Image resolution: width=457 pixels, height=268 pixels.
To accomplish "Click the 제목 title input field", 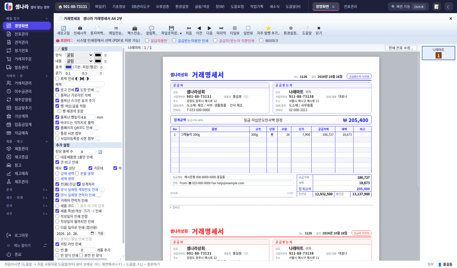I will 85,84.
